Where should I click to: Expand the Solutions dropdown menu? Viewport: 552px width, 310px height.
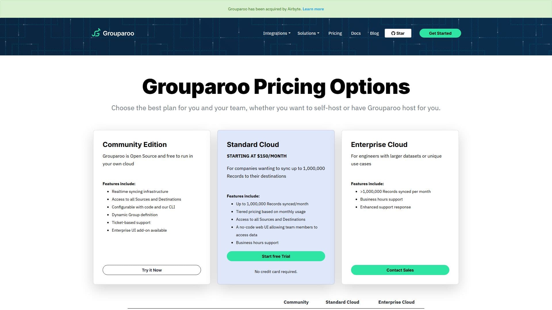[308, 33]
